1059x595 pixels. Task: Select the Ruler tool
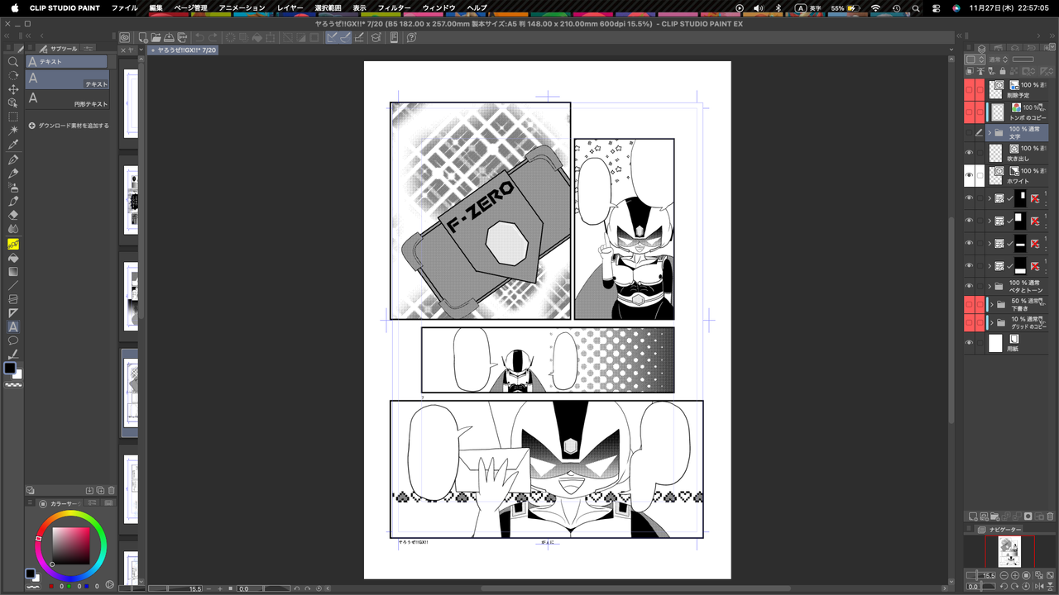pyautogui.click(x=13, y=313)
